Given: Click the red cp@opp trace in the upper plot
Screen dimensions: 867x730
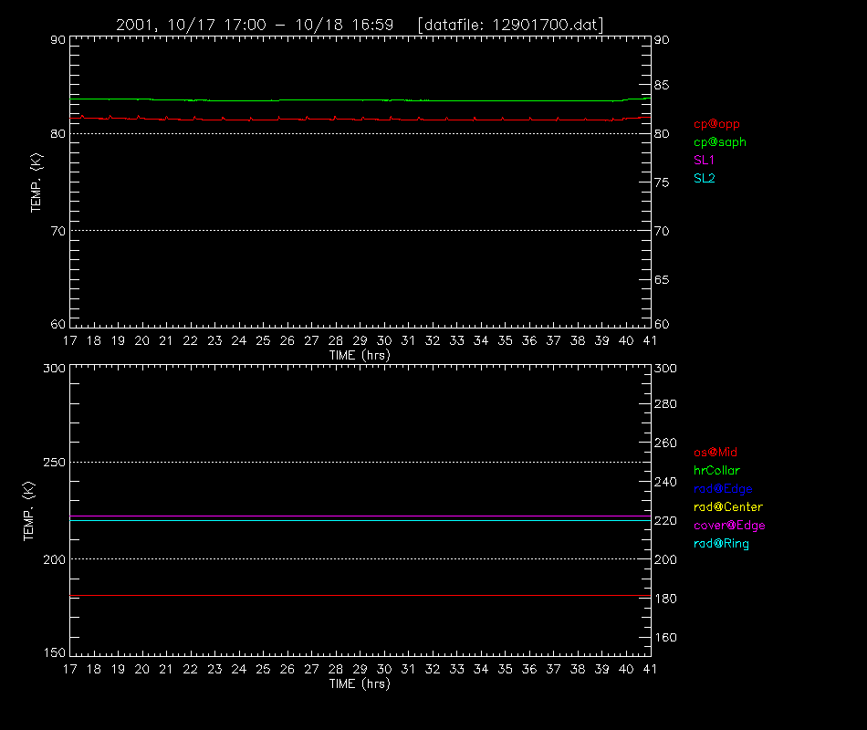Looking at the screenshot, I should click(x=360, y=119).
